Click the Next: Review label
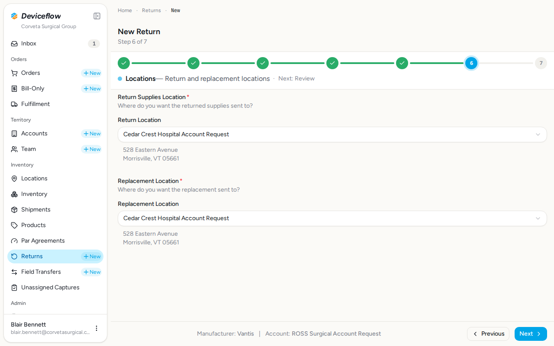The image size is (554, 346). (296, 79)
